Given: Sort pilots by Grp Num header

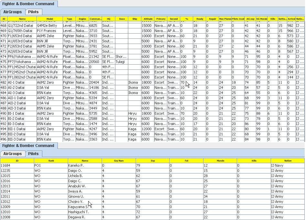Looking at the screenshot, I should pyautogui.click(x=119, y=161).
